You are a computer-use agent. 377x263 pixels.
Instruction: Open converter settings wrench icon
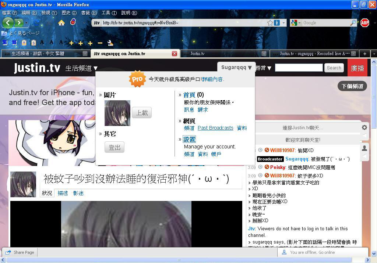[x=110, y=43]
